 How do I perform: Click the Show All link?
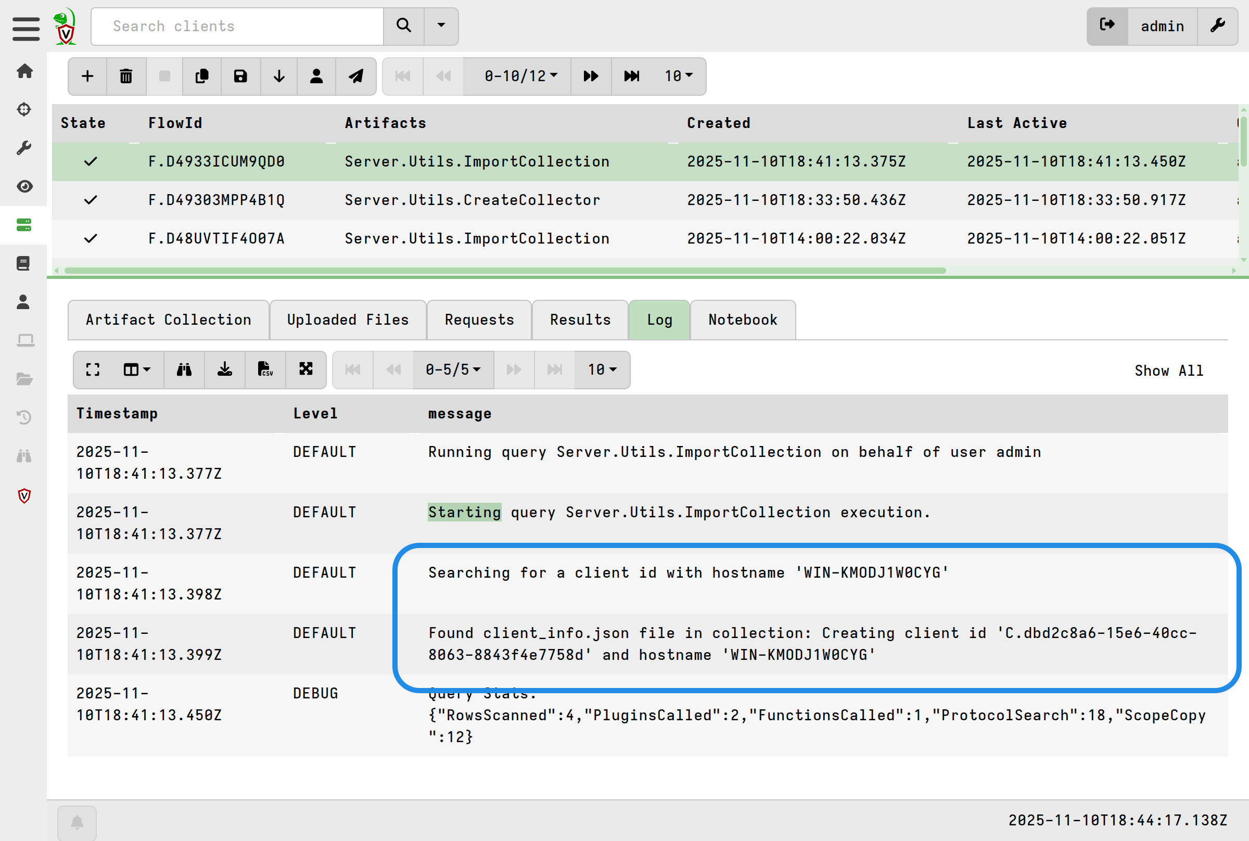coord(1168,371)
